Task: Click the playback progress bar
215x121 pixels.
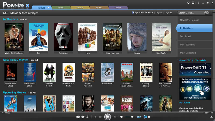Action: [107, 113]
